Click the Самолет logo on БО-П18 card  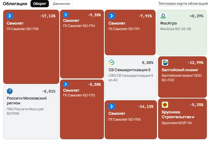tap(10, 16)
